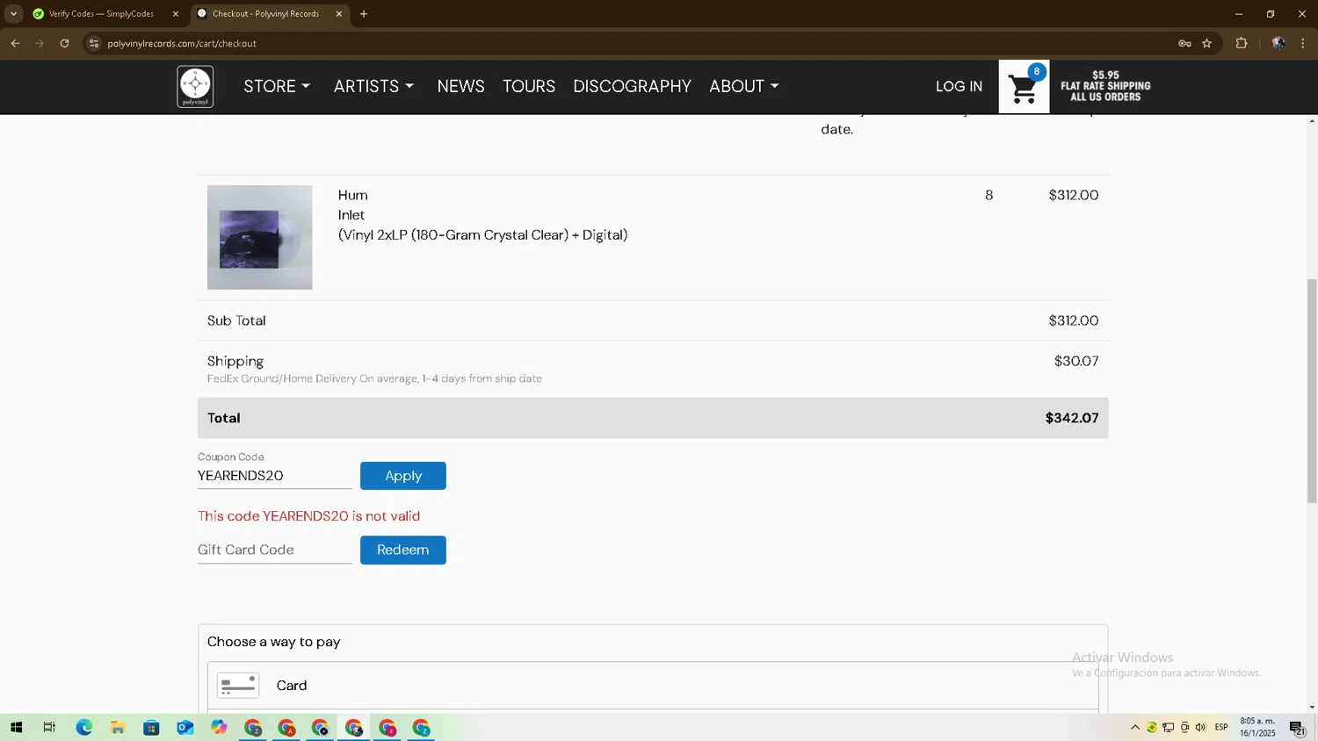1318x741 pixels.
Task: Click the Hum Inlet album thumbnail
Action: (x=260, y=237)
